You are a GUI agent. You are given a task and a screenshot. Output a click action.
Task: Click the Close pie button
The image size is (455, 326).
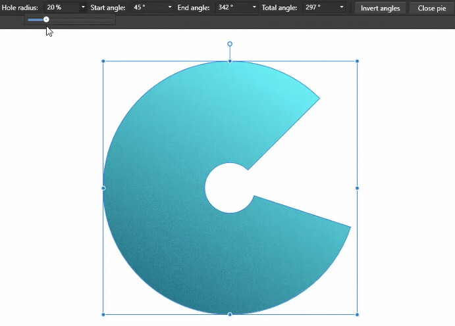click(x=432, y=8)
